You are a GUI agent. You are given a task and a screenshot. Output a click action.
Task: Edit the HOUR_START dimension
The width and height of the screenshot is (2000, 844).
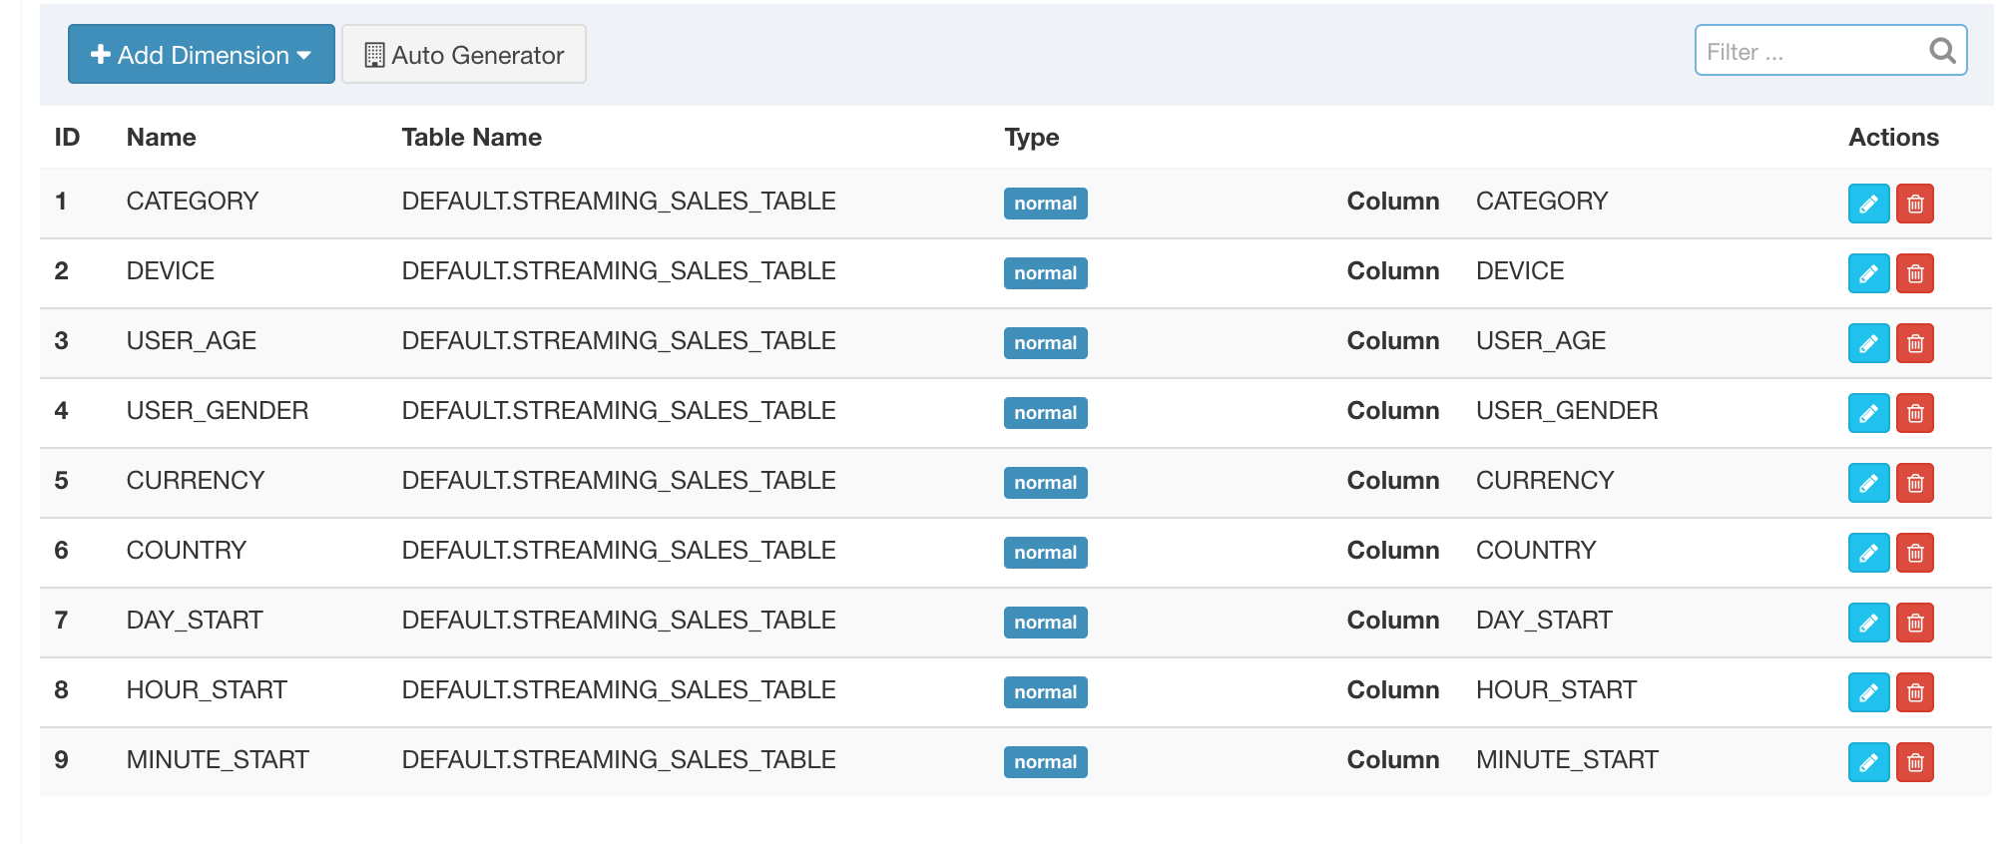1868,692
